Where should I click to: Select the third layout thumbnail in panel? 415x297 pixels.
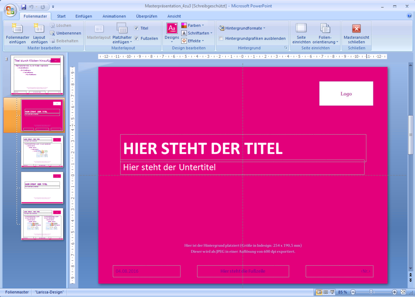coord(42,188)
